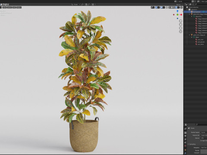Viewport: 207px width, 155px height.
Task: Open the Object menu in viewport header
Action: [19, 7]
